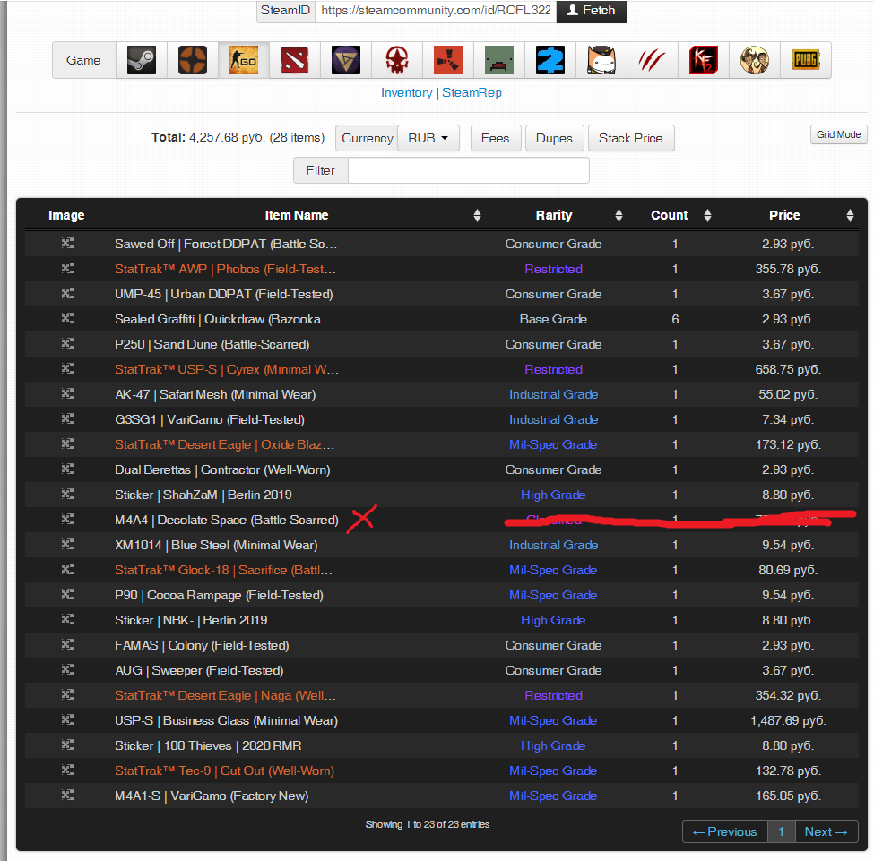Open the Inventory link
Screen dimensions: 874x861
tap(406, 92)
